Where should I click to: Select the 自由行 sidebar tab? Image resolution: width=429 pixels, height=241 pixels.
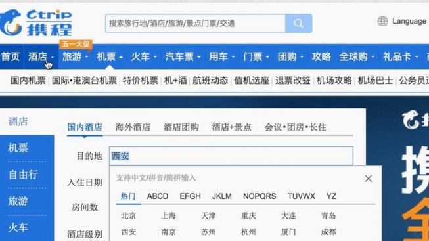pyautogui.click(x=23, y=175)
